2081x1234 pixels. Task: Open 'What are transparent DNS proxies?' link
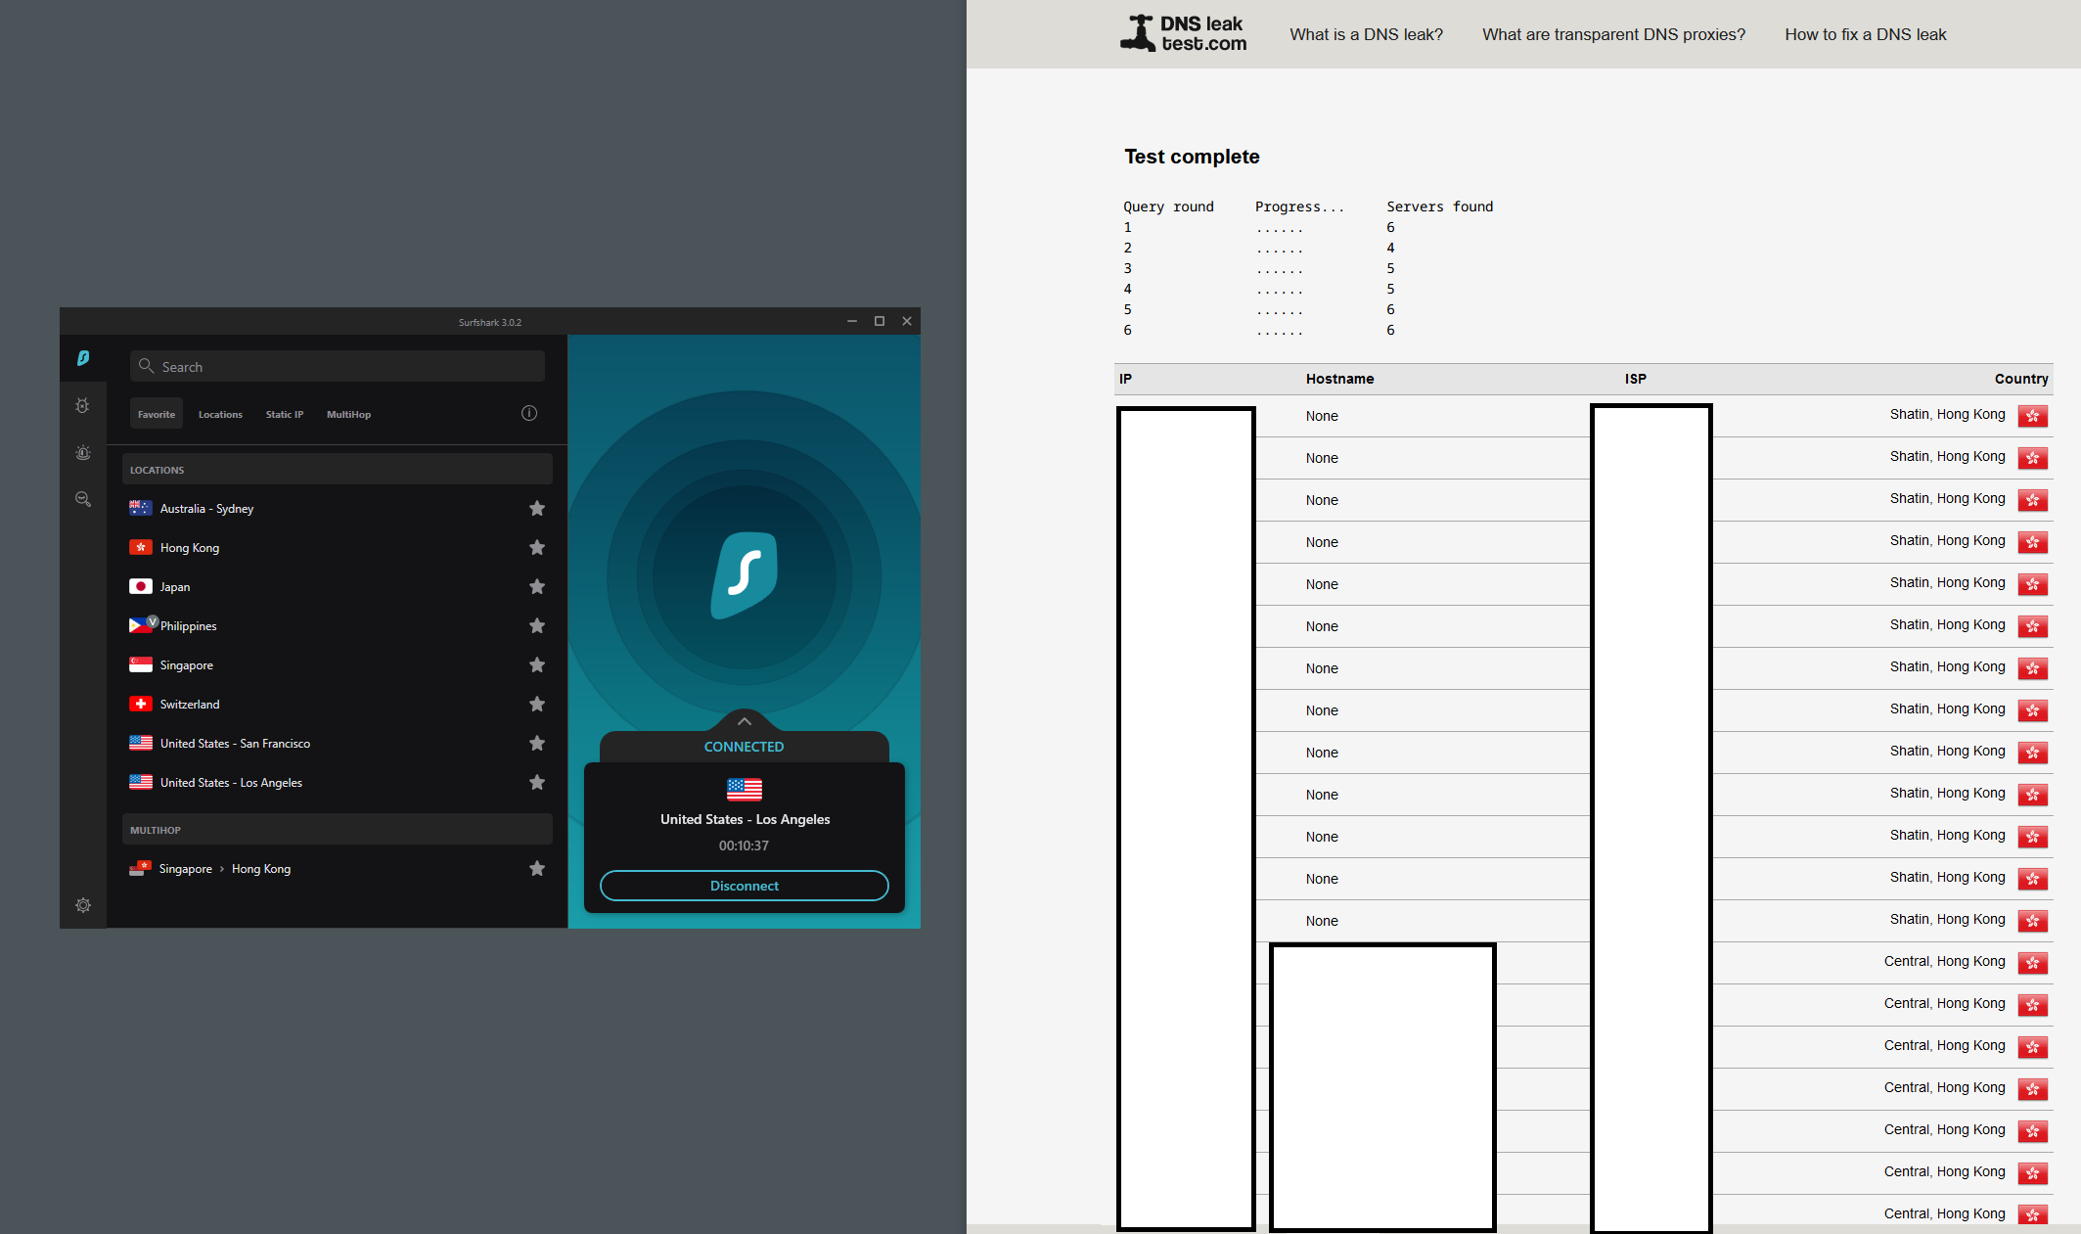click(x=1613, y=34)
